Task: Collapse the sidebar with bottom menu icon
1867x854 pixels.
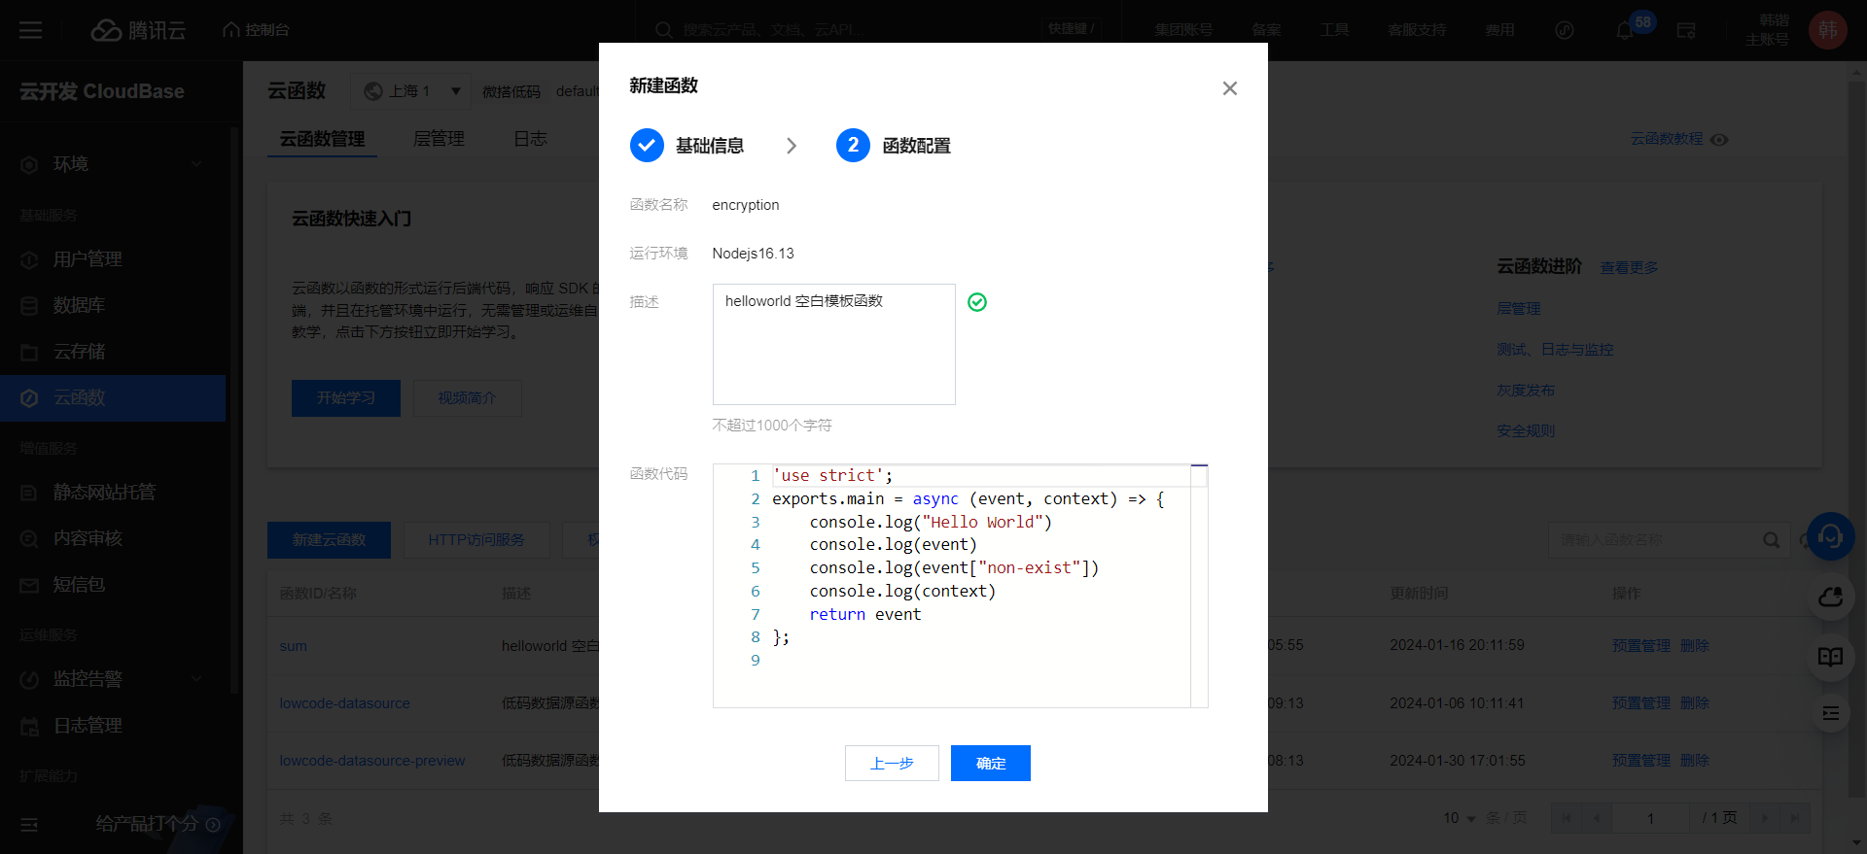Action: (29, 824)
